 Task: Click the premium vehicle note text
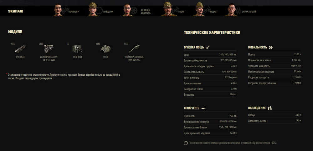64,77
